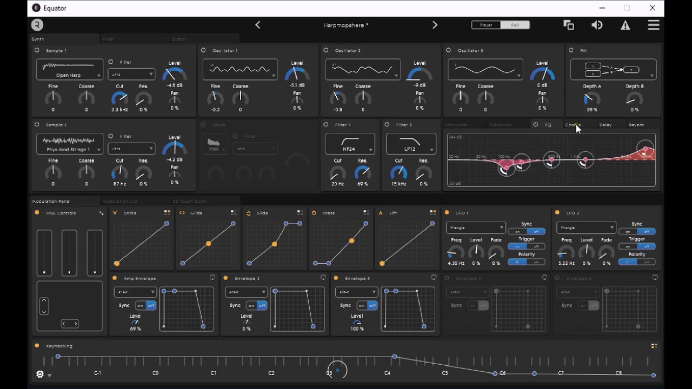Open Amp Envelope ADSR type dropdown
The height and width of the screenshot is (389, 692).
click(135, 292)
